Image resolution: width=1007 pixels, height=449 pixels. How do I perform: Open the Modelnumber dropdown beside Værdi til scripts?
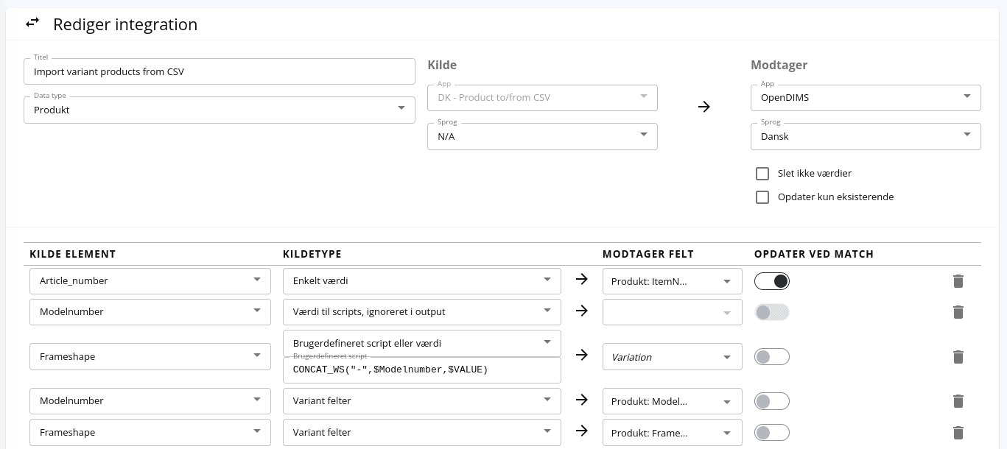[x=150, y=311]
